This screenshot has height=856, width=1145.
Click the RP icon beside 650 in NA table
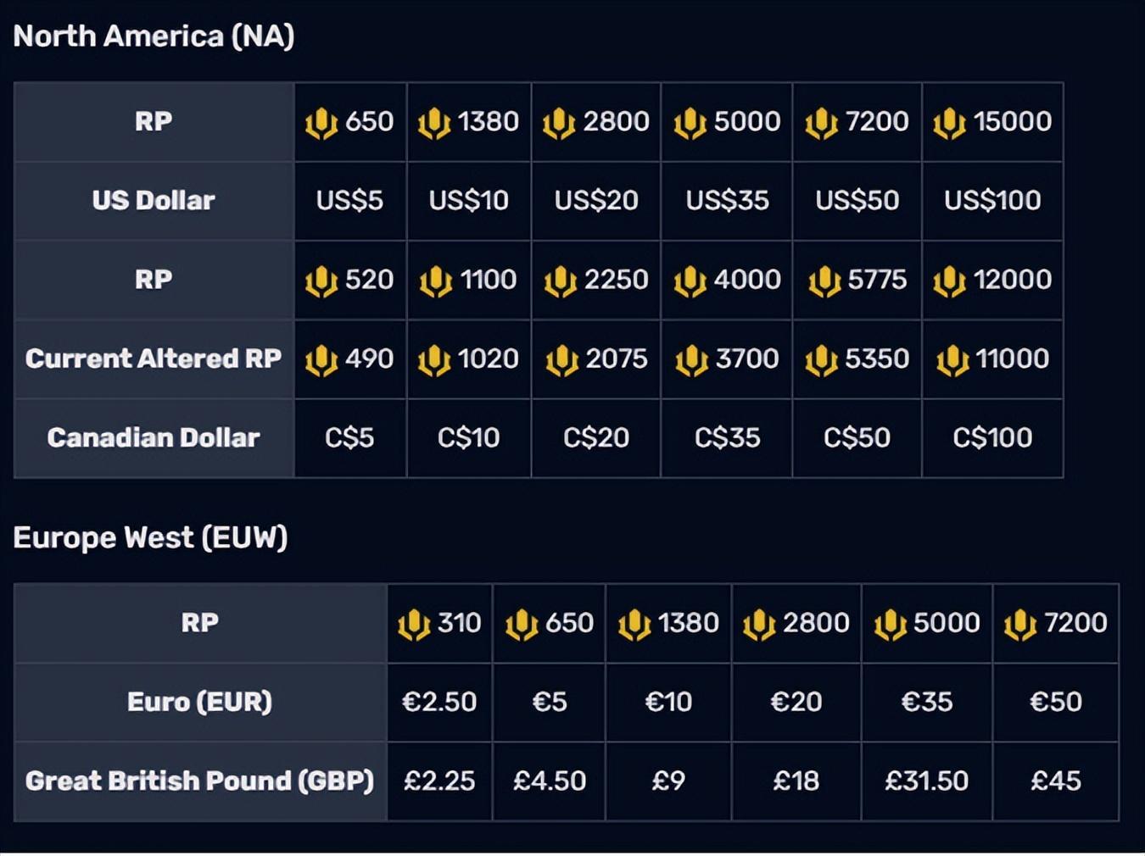(321, 123)
